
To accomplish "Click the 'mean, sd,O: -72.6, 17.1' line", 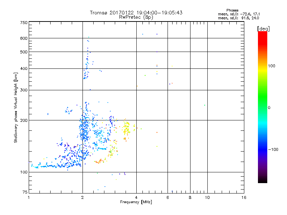I will coord(239,14).
